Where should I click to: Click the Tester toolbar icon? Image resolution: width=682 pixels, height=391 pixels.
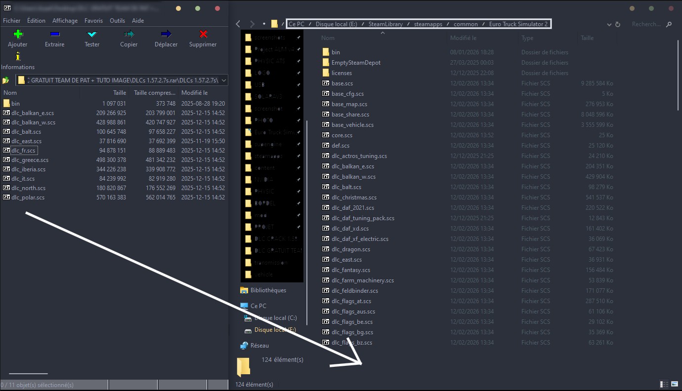pyautogui.click(x=92, y=34)
